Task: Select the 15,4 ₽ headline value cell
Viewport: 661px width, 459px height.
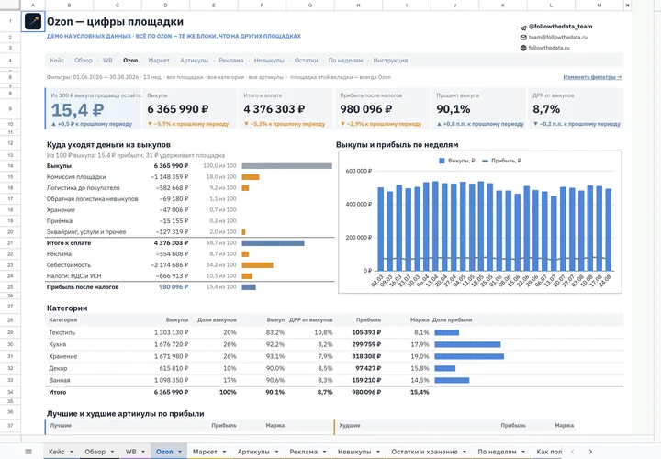Action: tap(77, 110)
